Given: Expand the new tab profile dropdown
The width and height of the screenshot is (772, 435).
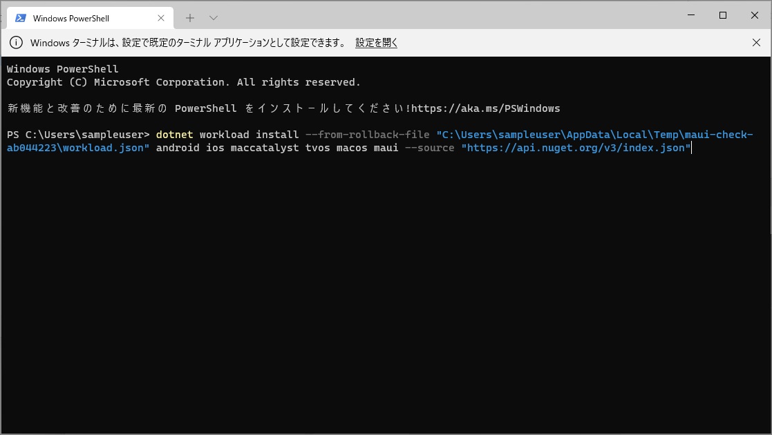Looking at the screenshot, I should coord(213,18).
